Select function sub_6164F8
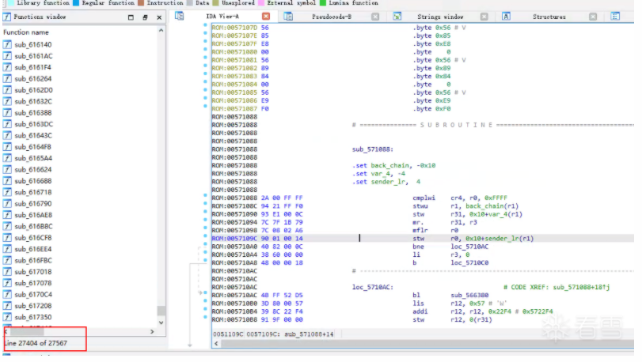 [x=33, y=147]
